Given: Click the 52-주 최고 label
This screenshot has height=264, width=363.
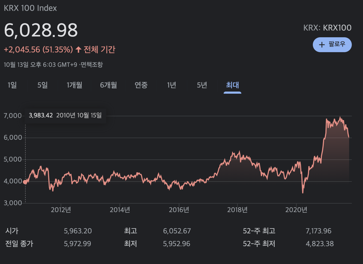Looking at the screenshot, I should pos(259,231).
